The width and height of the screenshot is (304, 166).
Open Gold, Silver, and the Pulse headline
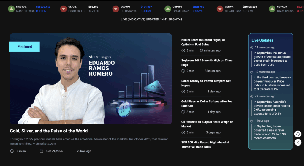click(x=49, y=131)
